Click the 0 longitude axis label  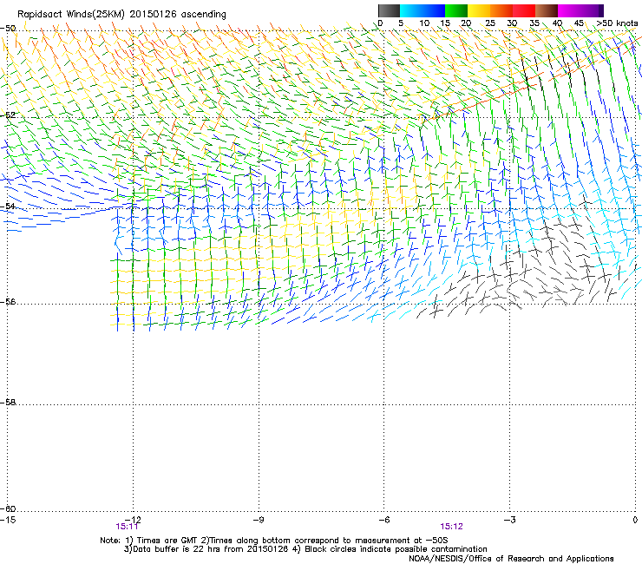(x=635, y=520)
